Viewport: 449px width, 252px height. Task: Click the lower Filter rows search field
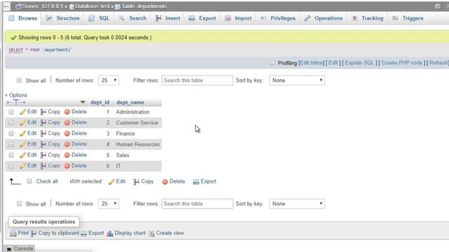[197, 204]
